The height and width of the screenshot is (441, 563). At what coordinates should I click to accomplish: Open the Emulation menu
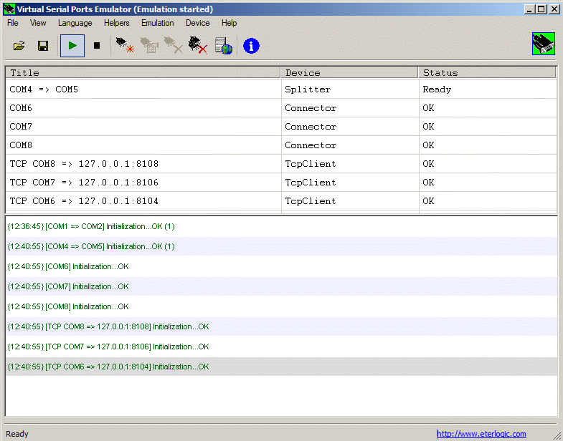coord(158,23)
